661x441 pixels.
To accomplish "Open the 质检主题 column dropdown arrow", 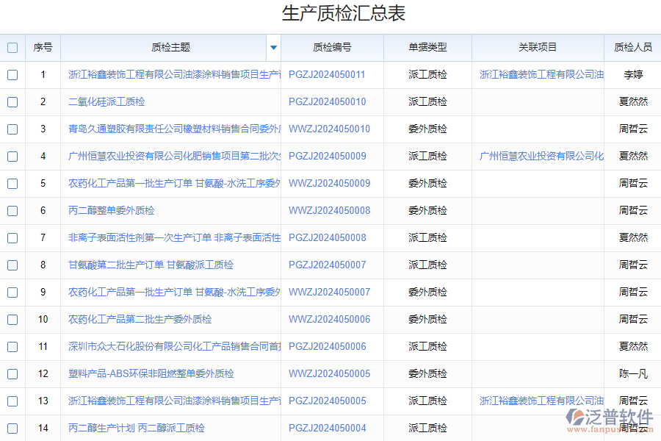I will (273, 48).
